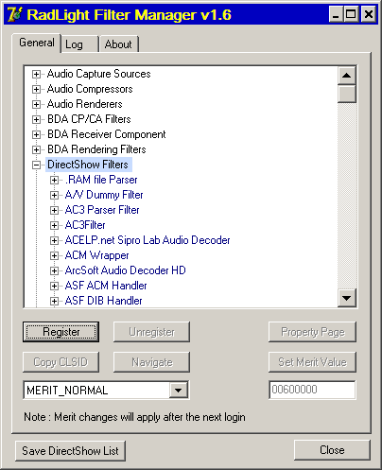This screenshot has width=382, height=470.
Task: Select the A/V Dummy Filter item
Action: (x=104, y=195)
